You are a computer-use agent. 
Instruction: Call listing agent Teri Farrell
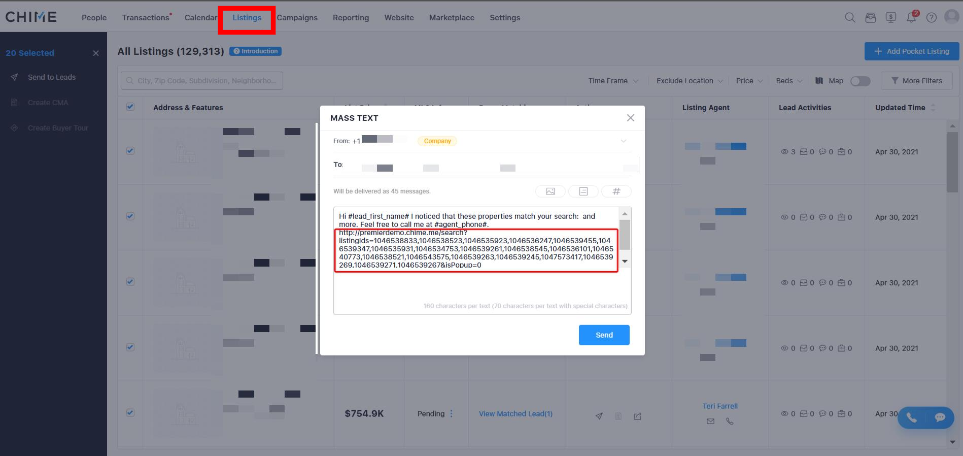pos(730,421)
